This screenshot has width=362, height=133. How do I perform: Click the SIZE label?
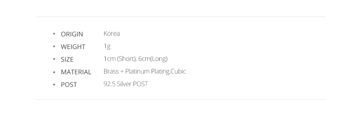[67, 59]
